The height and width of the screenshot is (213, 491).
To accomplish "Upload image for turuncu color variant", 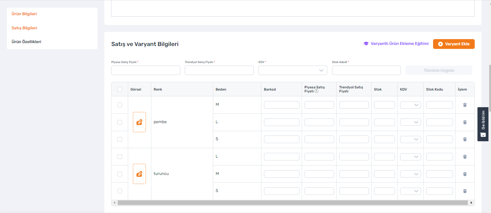I will 139,174.
